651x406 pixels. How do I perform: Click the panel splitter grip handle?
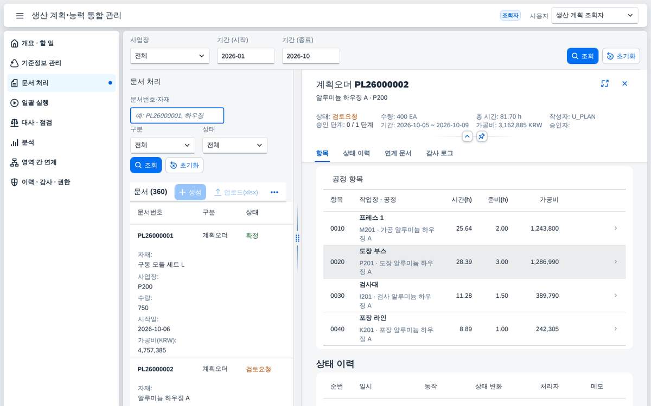pyautogui.click(x=297, y=238)
